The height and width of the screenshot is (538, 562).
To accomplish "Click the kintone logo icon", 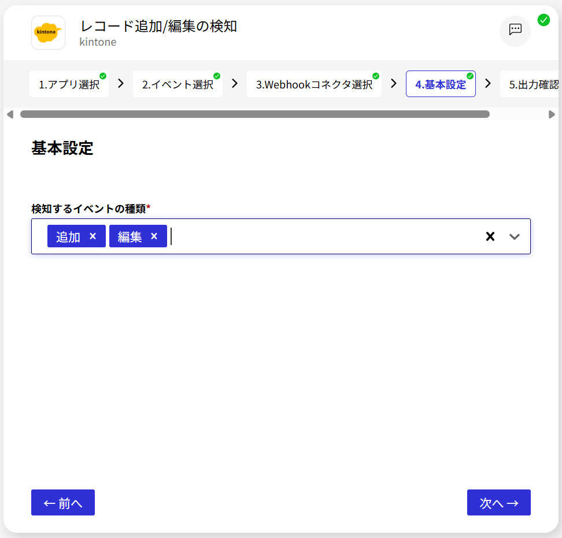I will pyautogui.click(x=48, y=32).
